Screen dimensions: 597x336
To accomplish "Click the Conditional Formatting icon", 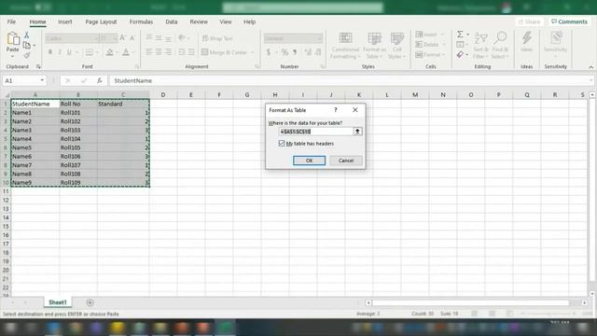I will click(x=345, y=38).
